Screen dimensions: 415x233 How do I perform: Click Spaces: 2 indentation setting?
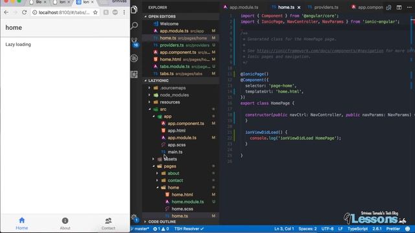(307, 228)
